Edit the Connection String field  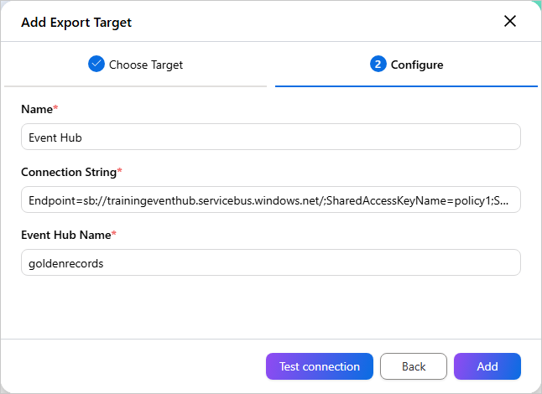pos(271,200)
